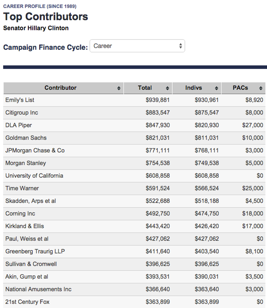Click Morgan Stanley's total of $754,538
This screenshot has height=308, width=267.
click(x=157, y=163)
